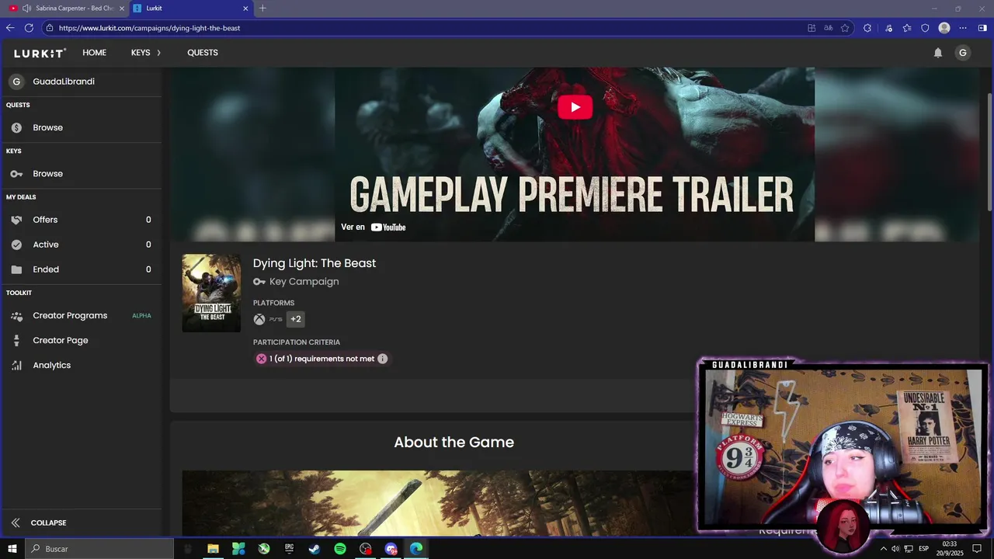Open the translate page icon
This screenshot has width=994, height=559.
tap(829, 28)
